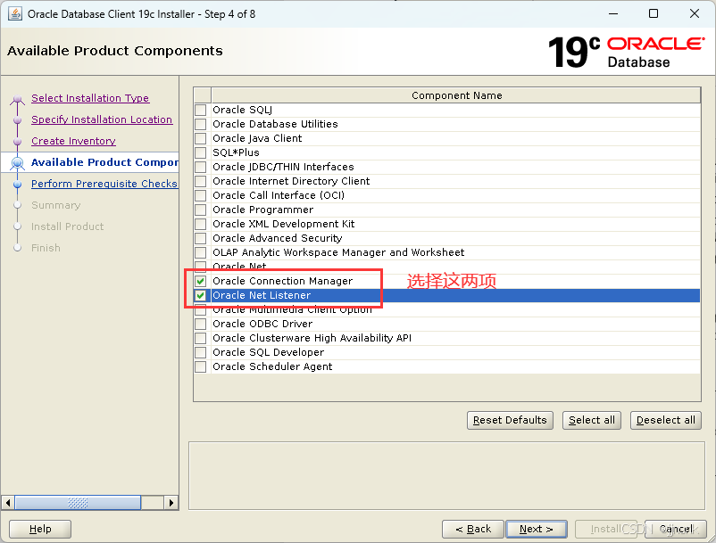Select the Oracle Scheduler Agent row text
This screenshot has height=543, width=716.
[x=272, y=366]
